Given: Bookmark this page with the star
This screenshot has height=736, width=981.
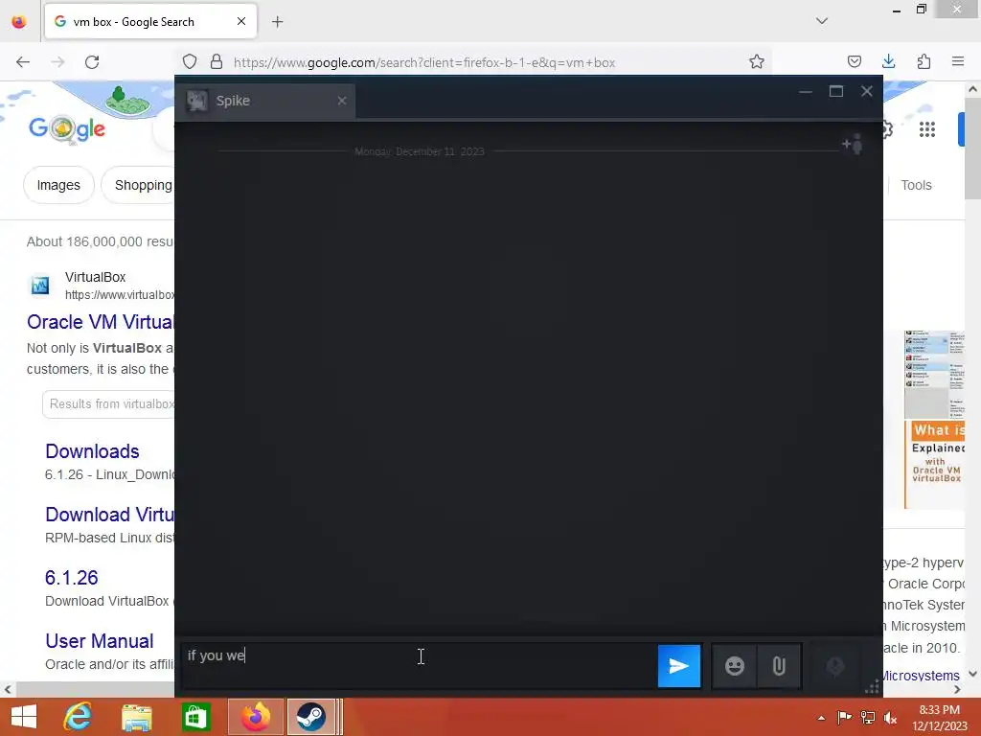Looking at the screenshot, I should (757, 62).
